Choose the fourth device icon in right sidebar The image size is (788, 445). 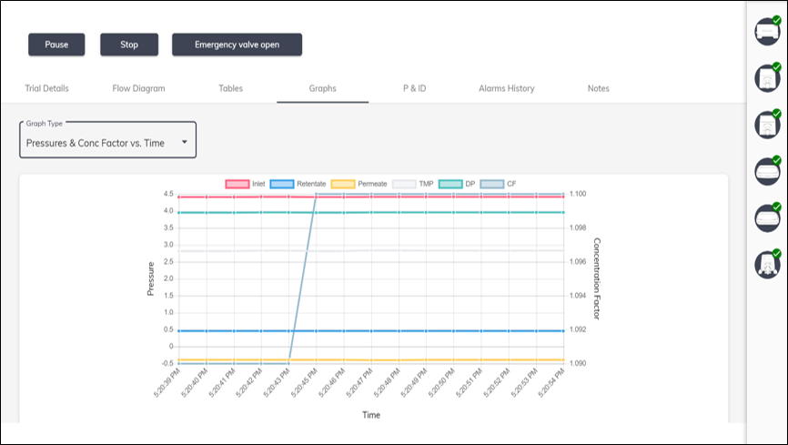pyautogui.click(x=767, y=171)
